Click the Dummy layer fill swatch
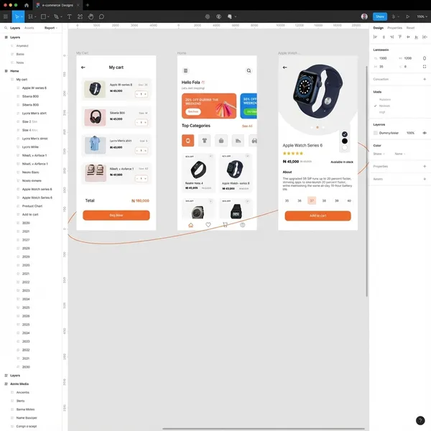Screen dimensions: 431x431 376,133
